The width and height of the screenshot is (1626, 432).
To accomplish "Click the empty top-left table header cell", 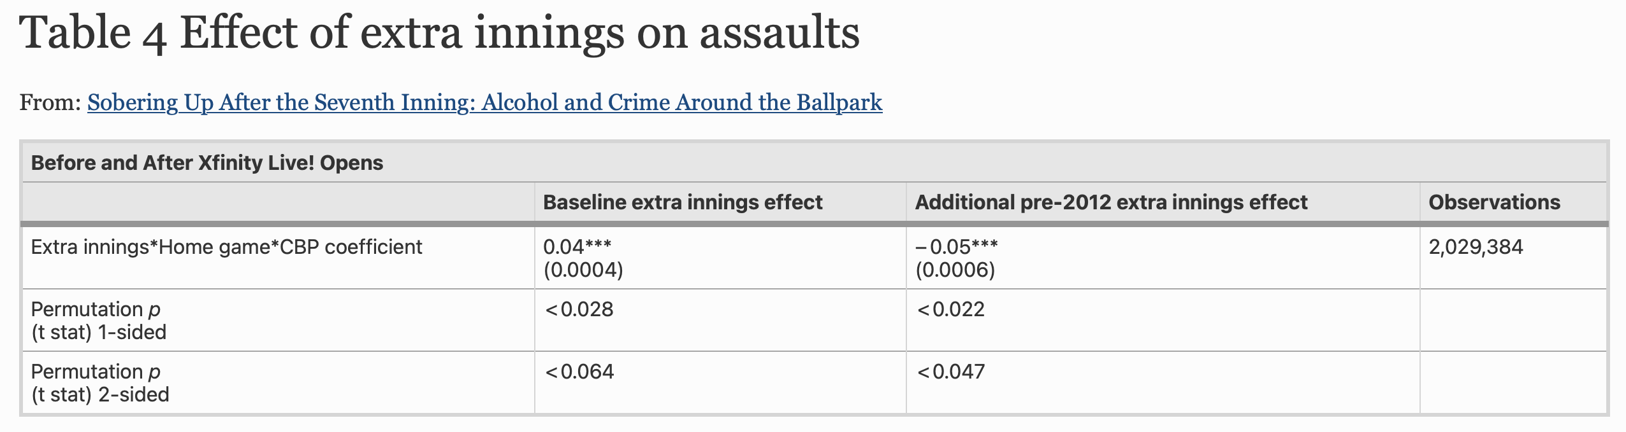I will tap(278, 202).
